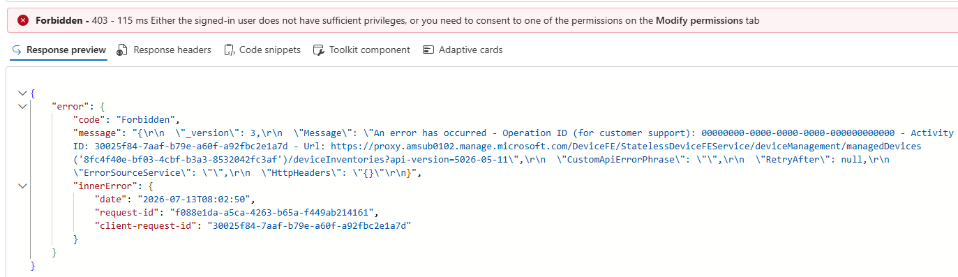The width and height of the screenshot is (958, 277).
Task: Click the red error icon beside Forbidden
Action: [x=24, y=20]
